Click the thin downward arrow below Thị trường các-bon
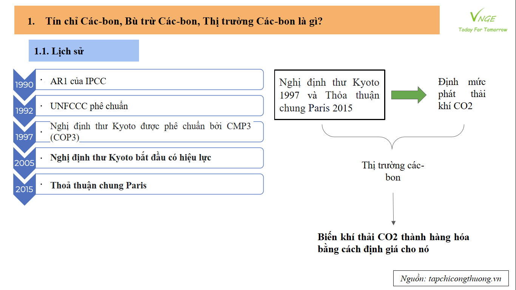The width and height of the screenshot is (516, 290). click(393, 209)
